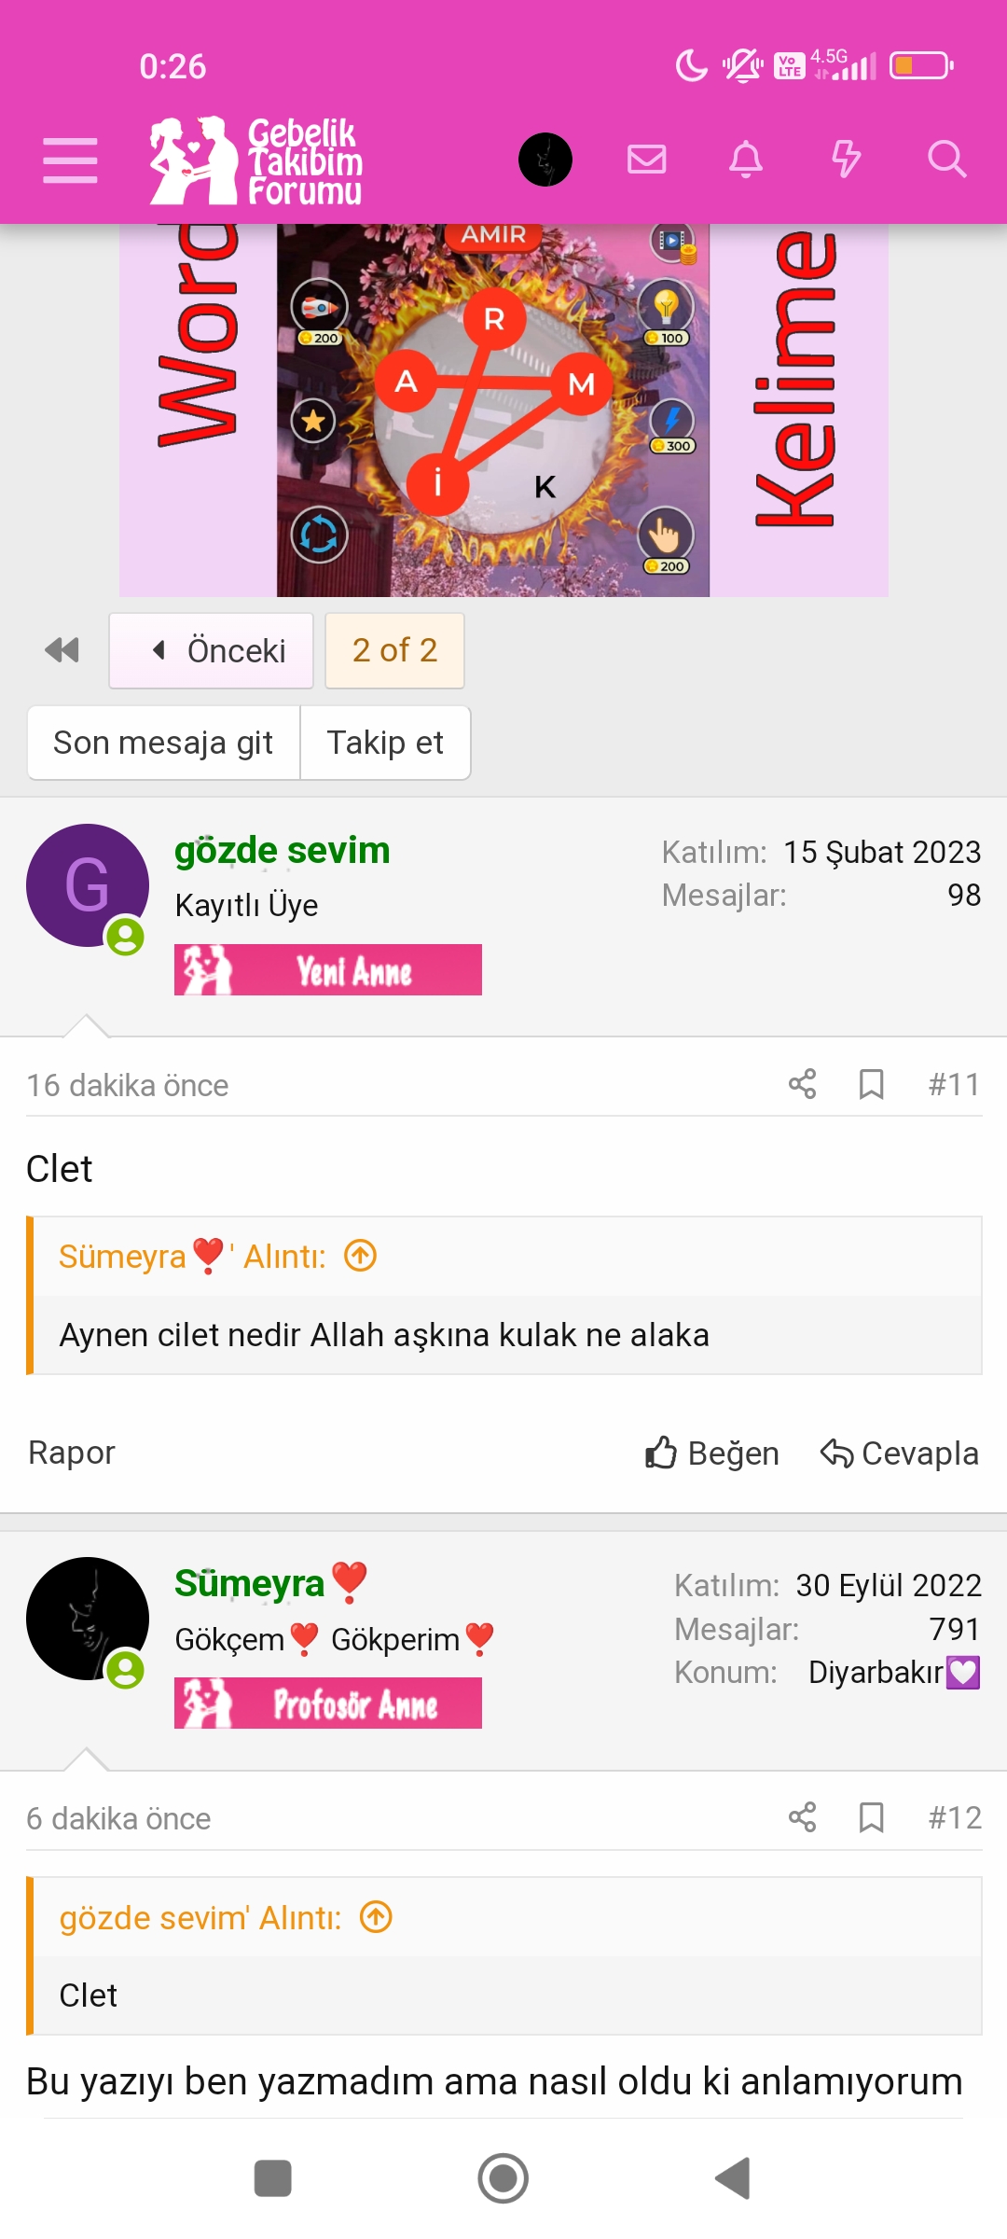
Task: Reply using Cevapla link
Action: tap(900, 1453)
